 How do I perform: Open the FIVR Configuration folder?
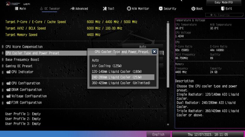(24, 102)
